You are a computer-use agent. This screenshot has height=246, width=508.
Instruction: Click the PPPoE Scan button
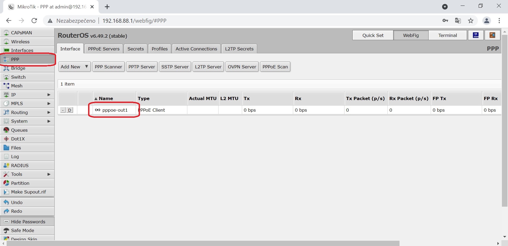pos(275,67)
